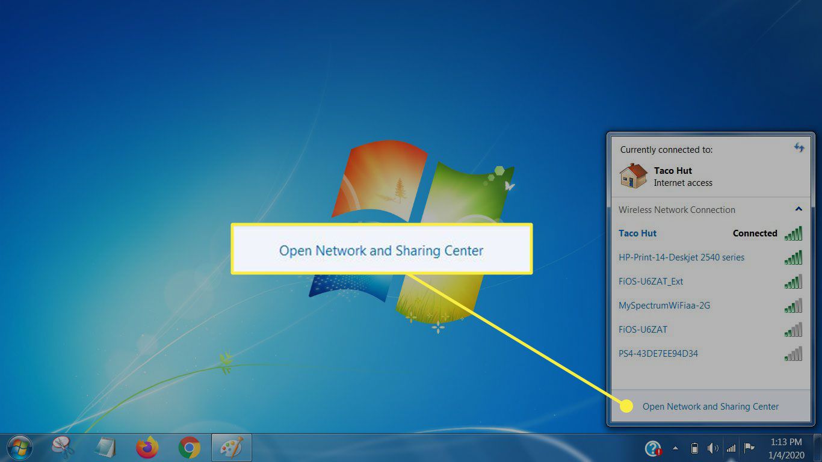Switch to the Paint taskbar window
Screen dimensions: 822x462
pyautogui.click(x=232, y=448)
